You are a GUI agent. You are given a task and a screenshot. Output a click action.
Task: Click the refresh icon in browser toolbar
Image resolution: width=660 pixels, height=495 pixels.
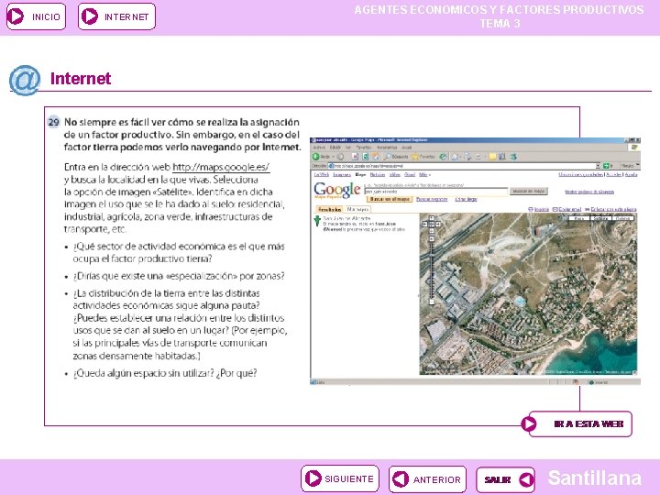point(366,157)
